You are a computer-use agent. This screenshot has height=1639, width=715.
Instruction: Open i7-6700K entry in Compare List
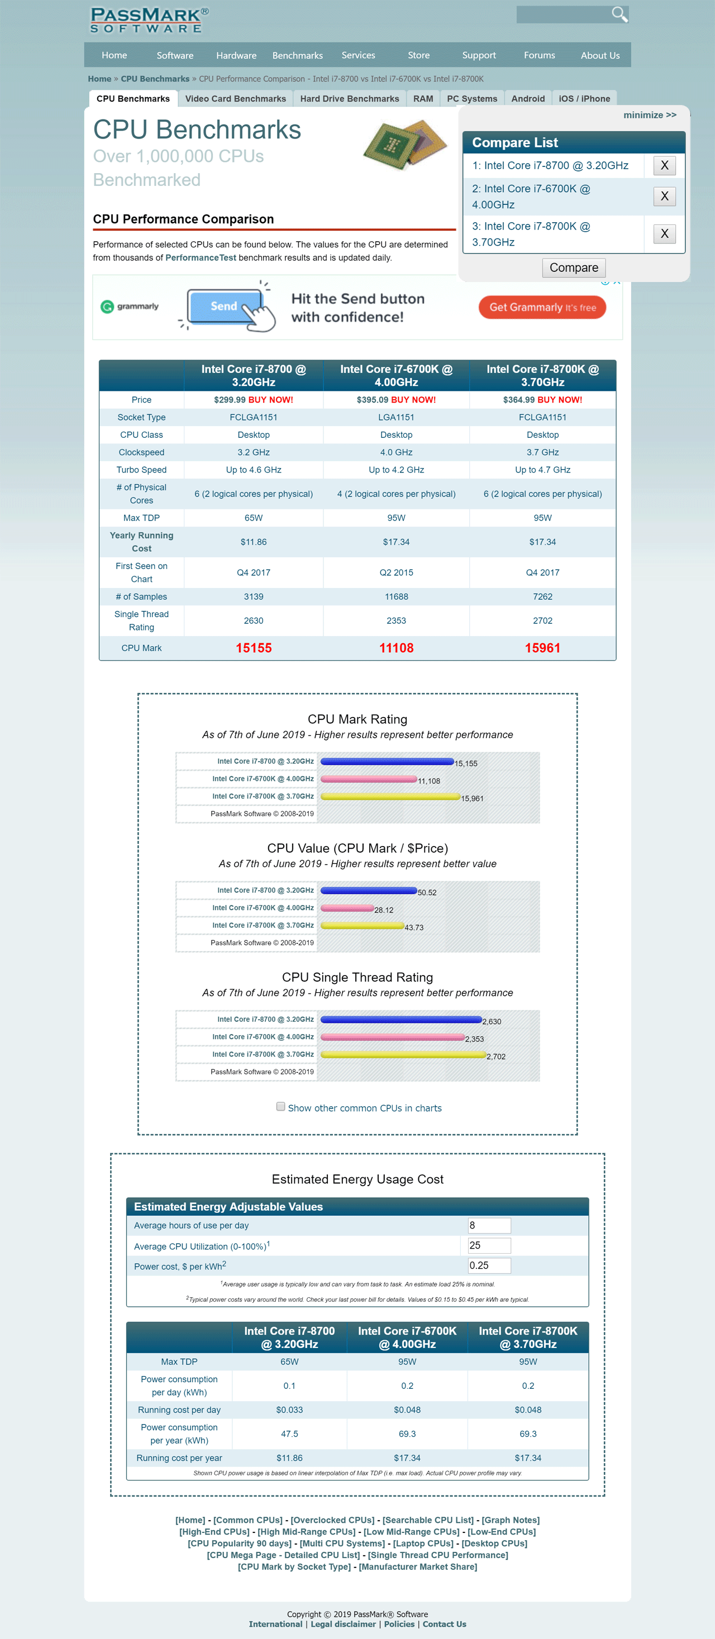point(531,197)
